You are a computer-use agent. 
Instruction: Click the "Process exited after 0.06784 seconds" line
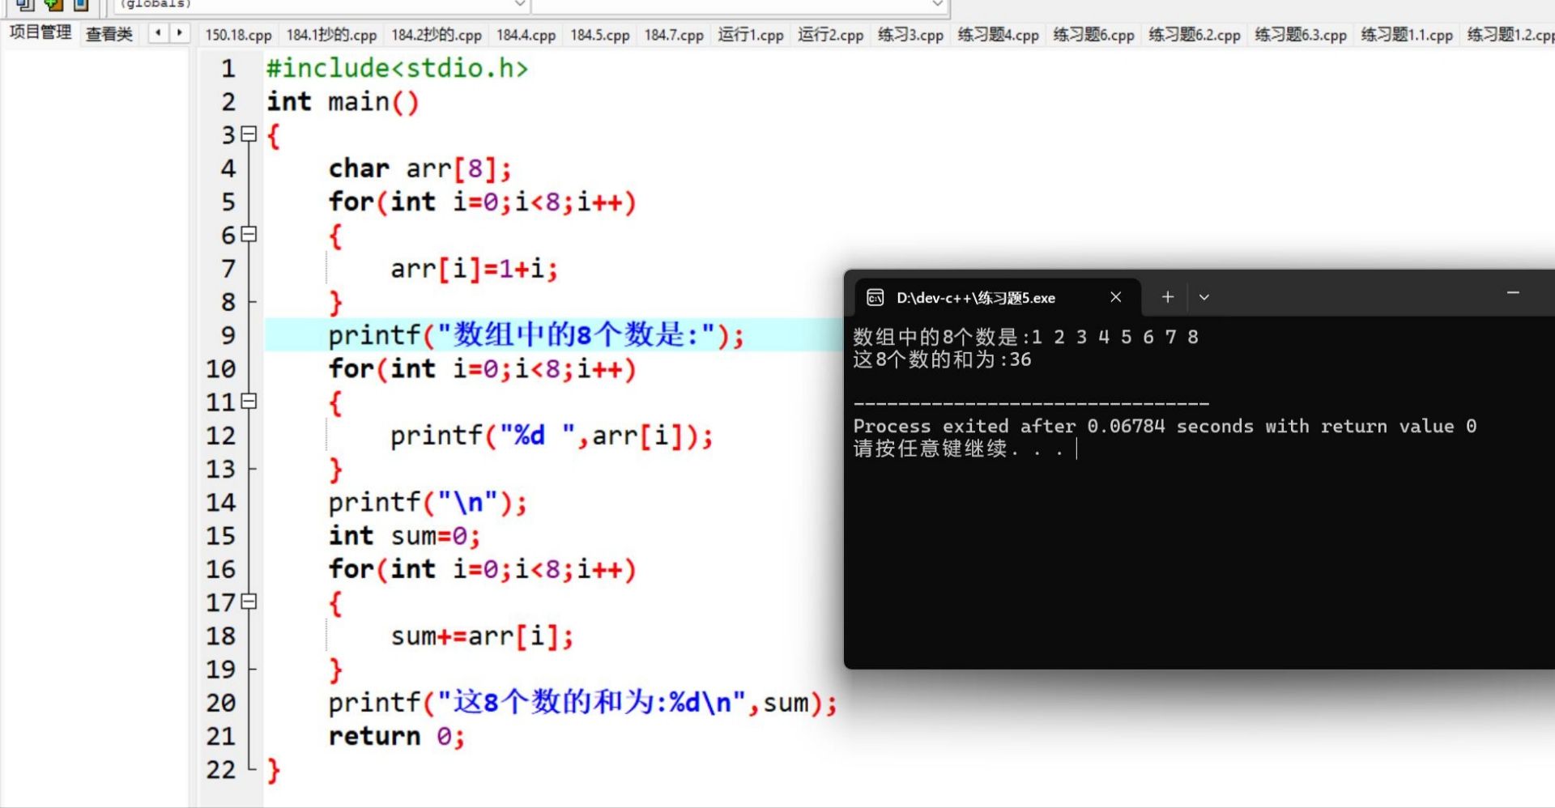pos(1165,426)
